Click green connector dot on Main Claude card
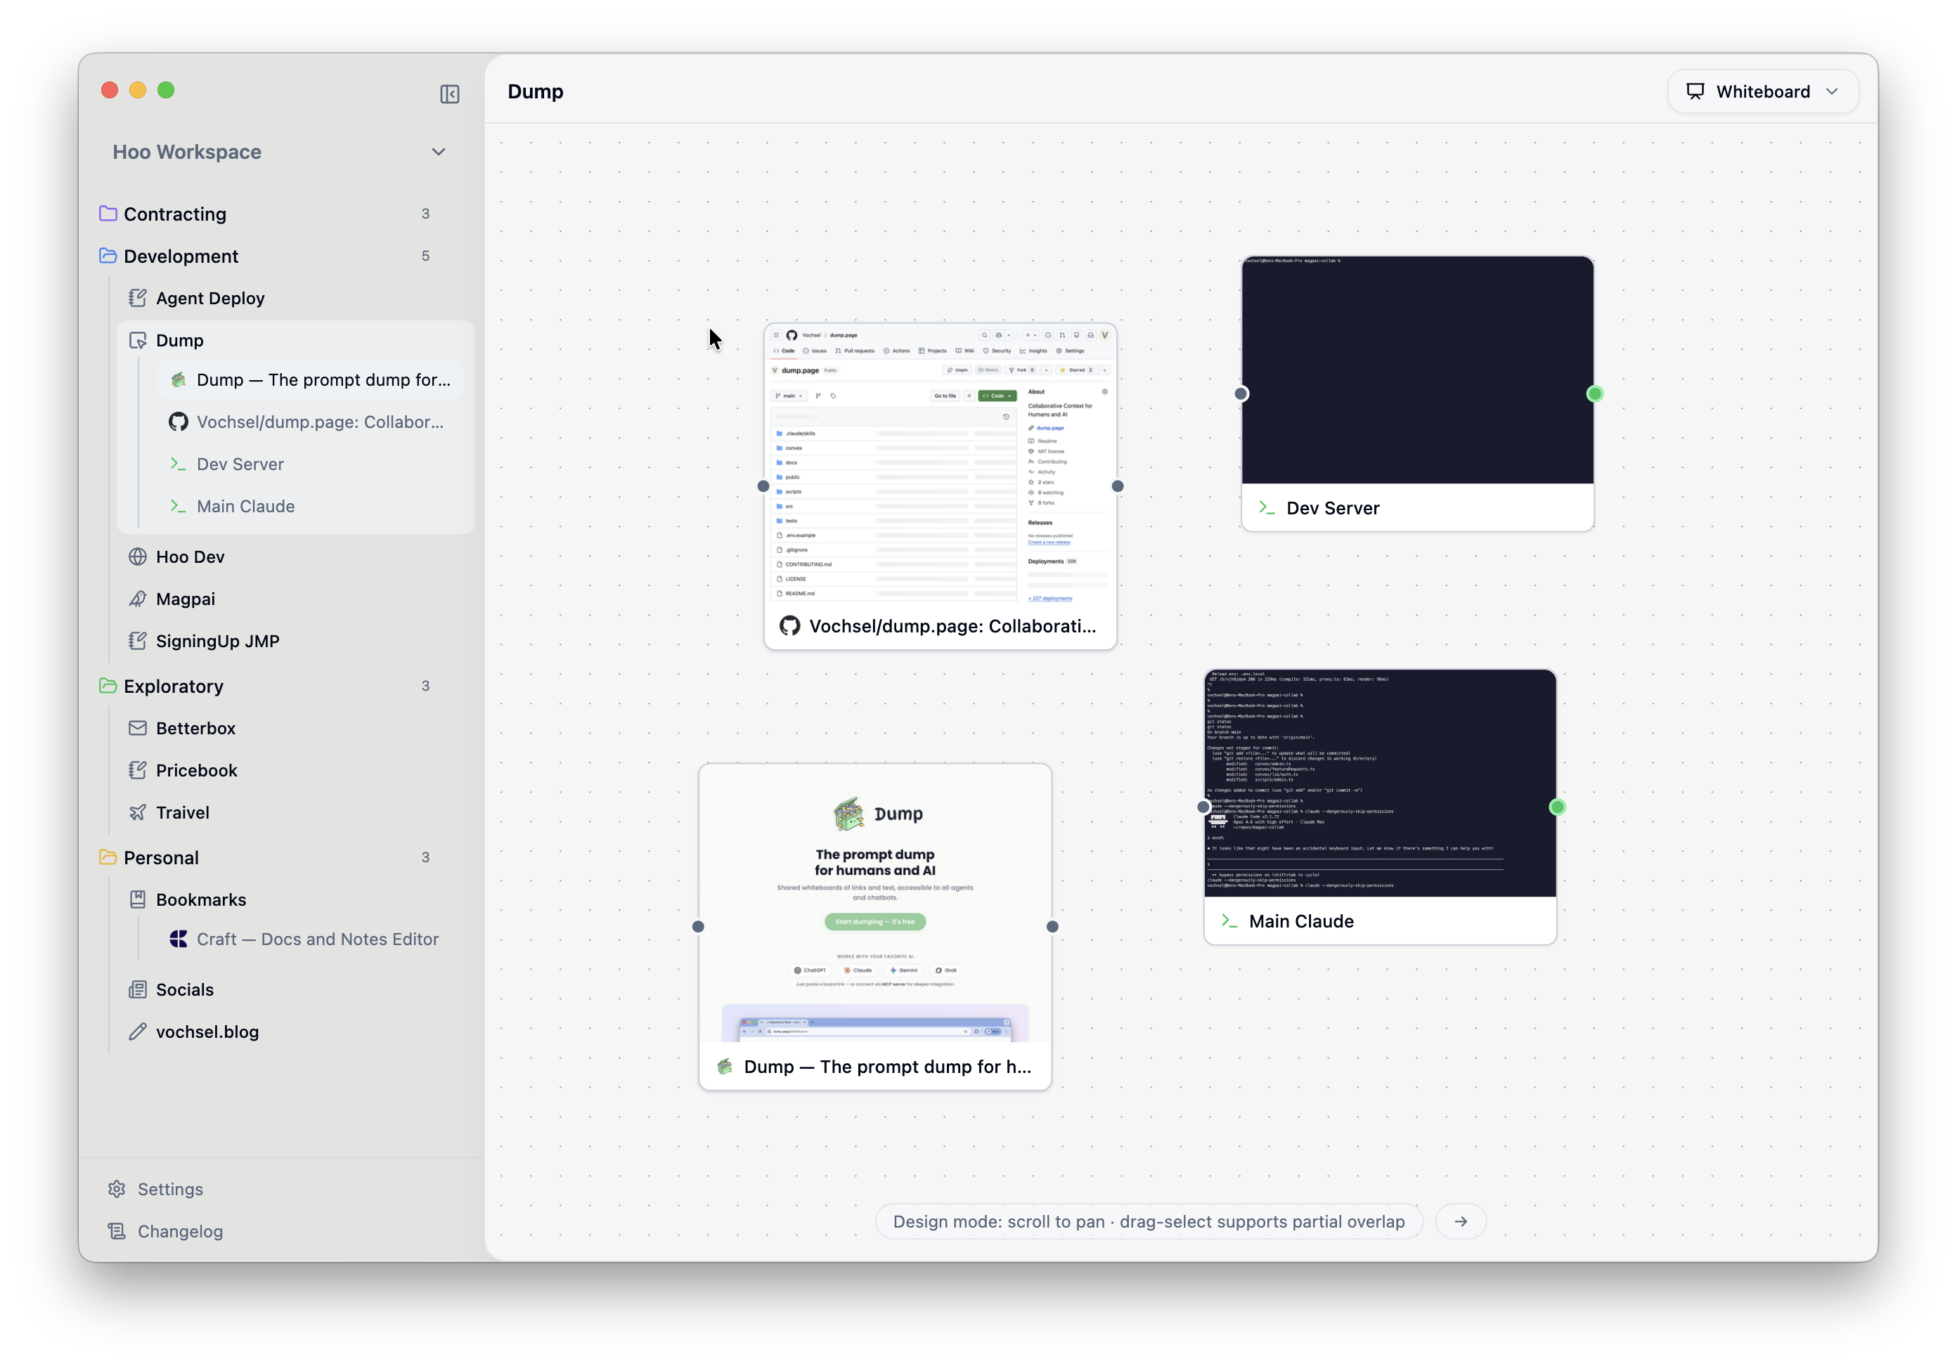1957x1366 pixels. click(x=1557, y=807)
